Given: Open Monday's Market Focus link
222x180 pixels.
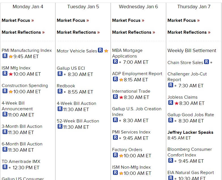Looking at the screenshot, I should [18, 20].
